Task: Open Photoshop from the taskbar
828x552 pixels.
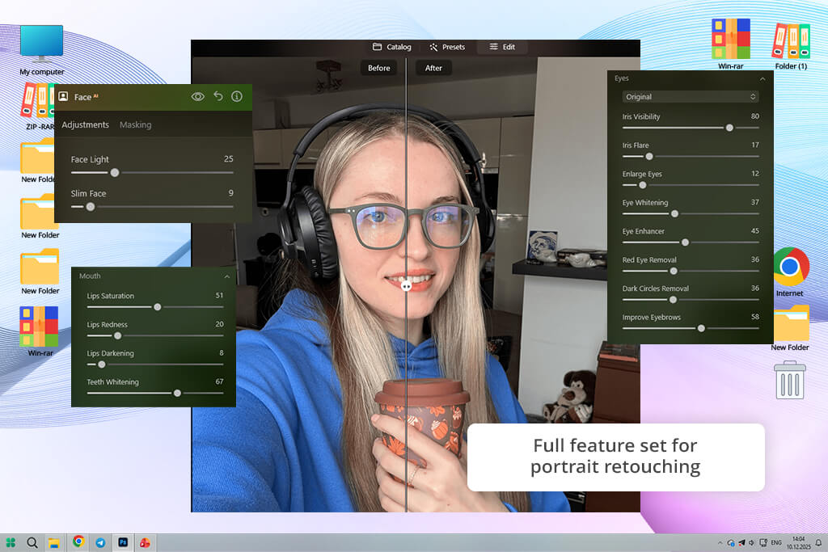Action: [123, 542]
